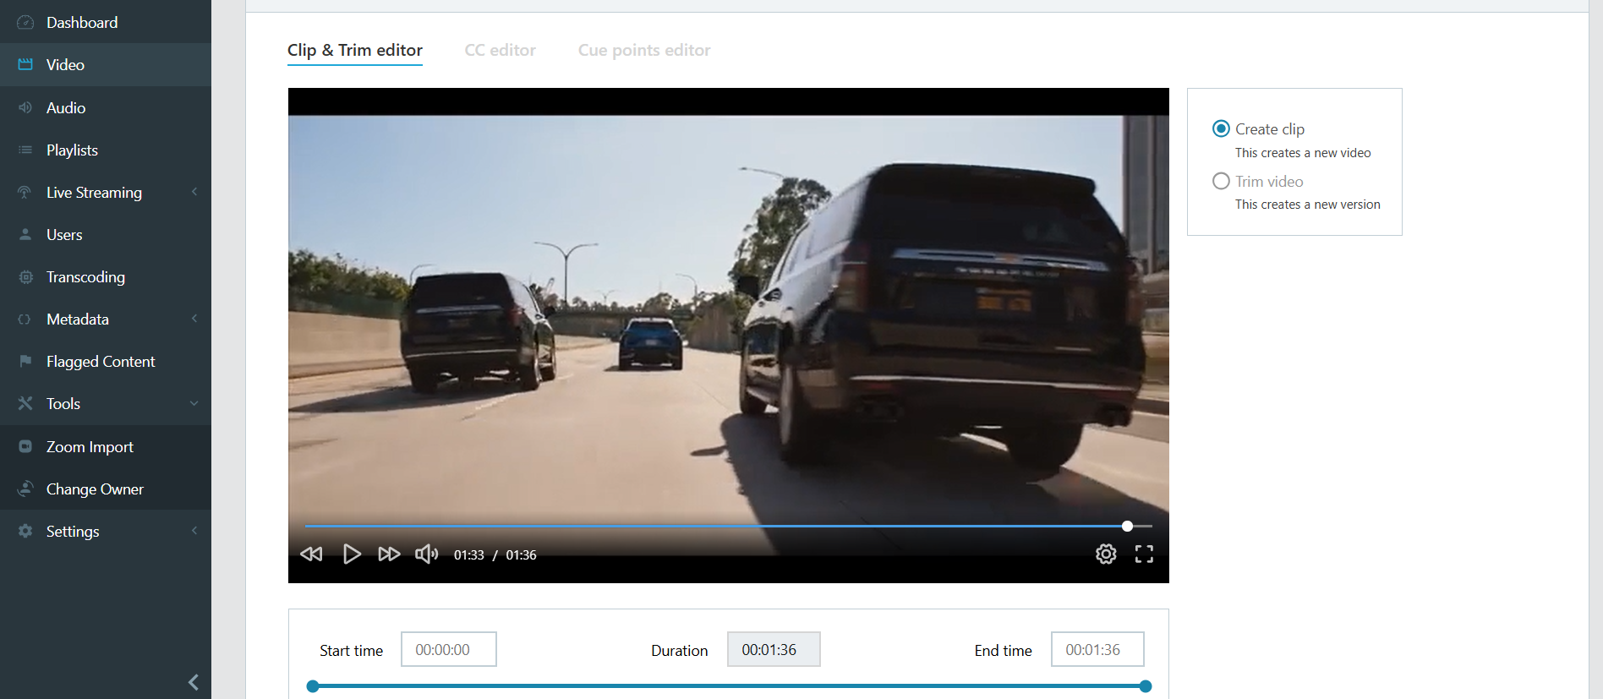Click the 'This creates a new video' description

1303,153
